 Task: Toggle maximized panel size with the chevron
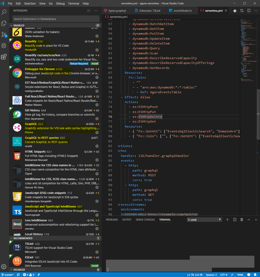pos(249,219)
